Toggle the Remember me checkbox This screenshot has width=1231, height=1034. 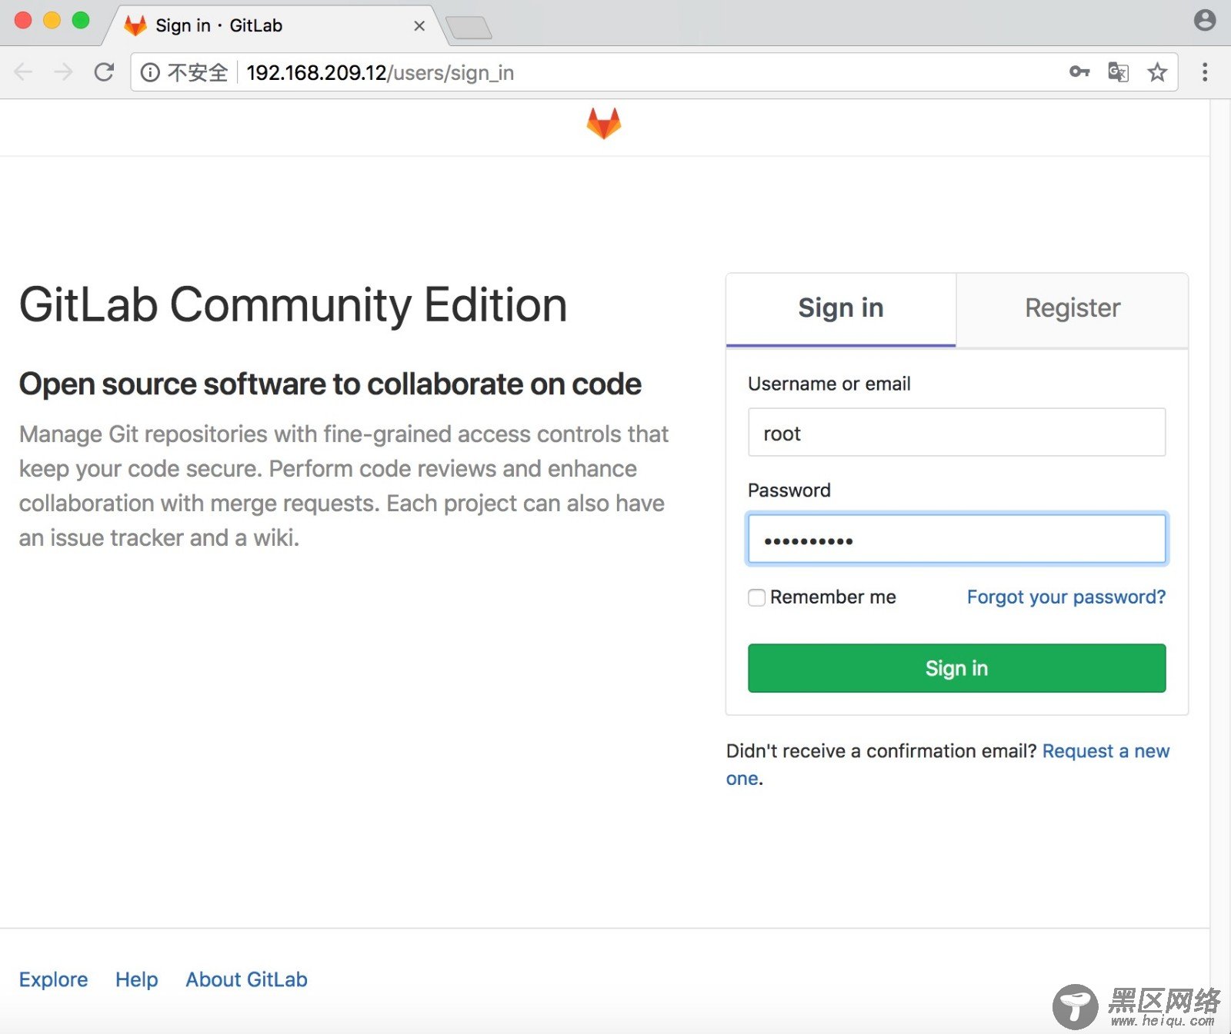coord(756,597)
